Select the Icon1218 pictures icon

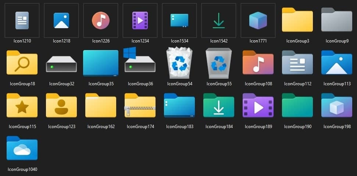pos(61,20)
